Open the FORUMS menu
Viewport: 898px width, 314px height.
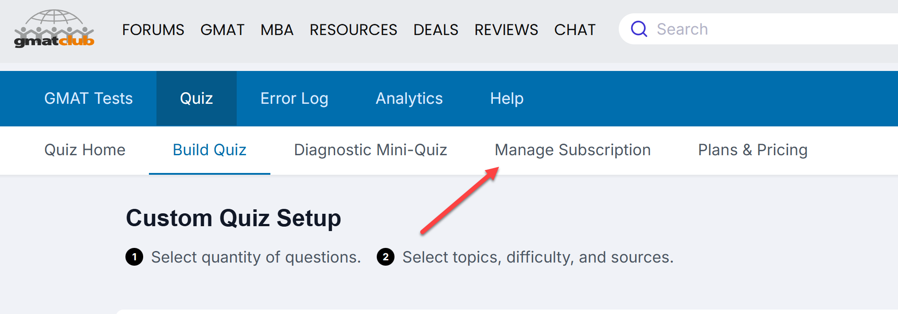(153, 30)
